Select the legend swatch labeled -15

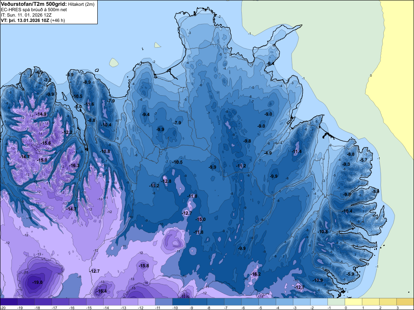tap(95, 302)
